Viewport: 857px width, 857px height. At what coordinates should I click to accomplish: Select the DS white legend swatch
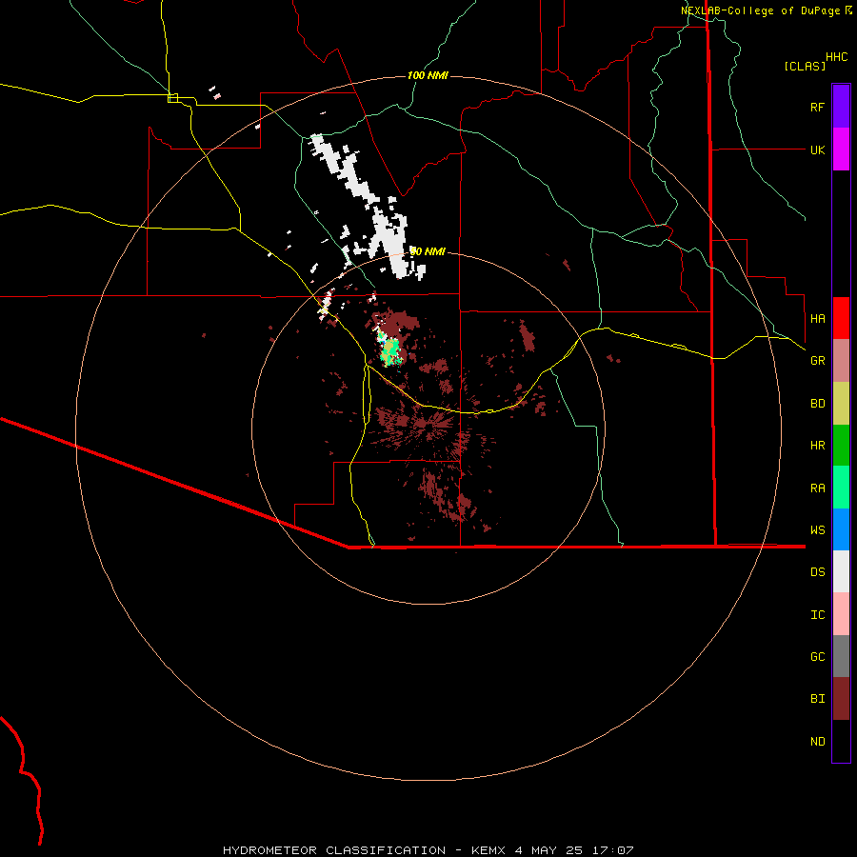841,571
